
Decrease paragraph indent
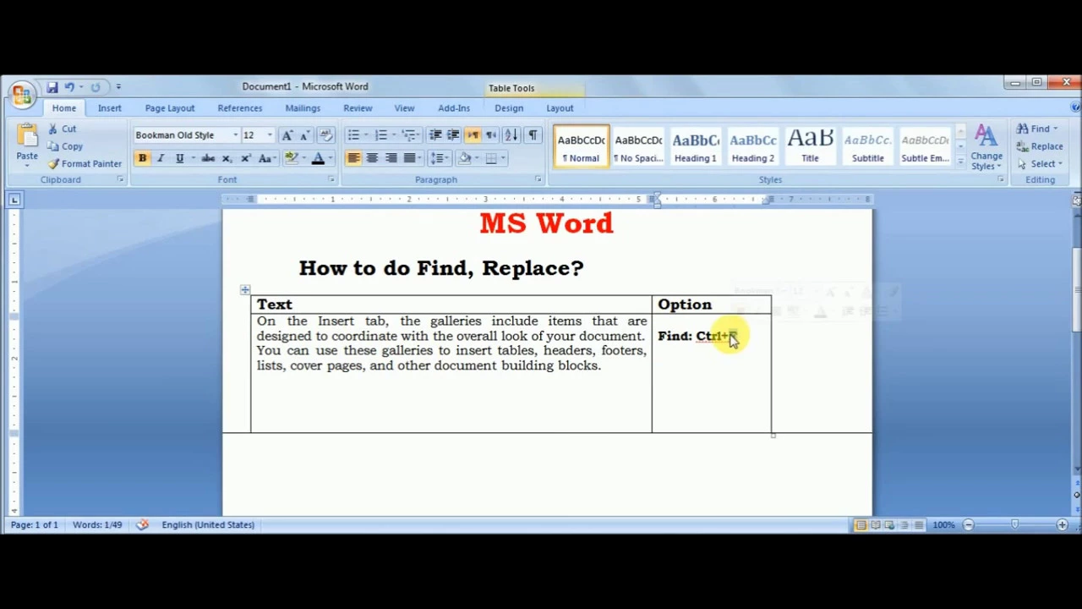[434, 135]
